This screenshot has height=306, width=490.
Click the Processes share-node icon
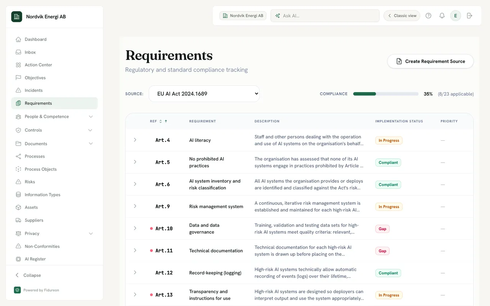(x=18, y=156)
